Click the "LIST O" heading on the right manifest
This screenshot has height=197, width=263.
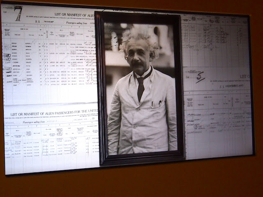point(245,77)
